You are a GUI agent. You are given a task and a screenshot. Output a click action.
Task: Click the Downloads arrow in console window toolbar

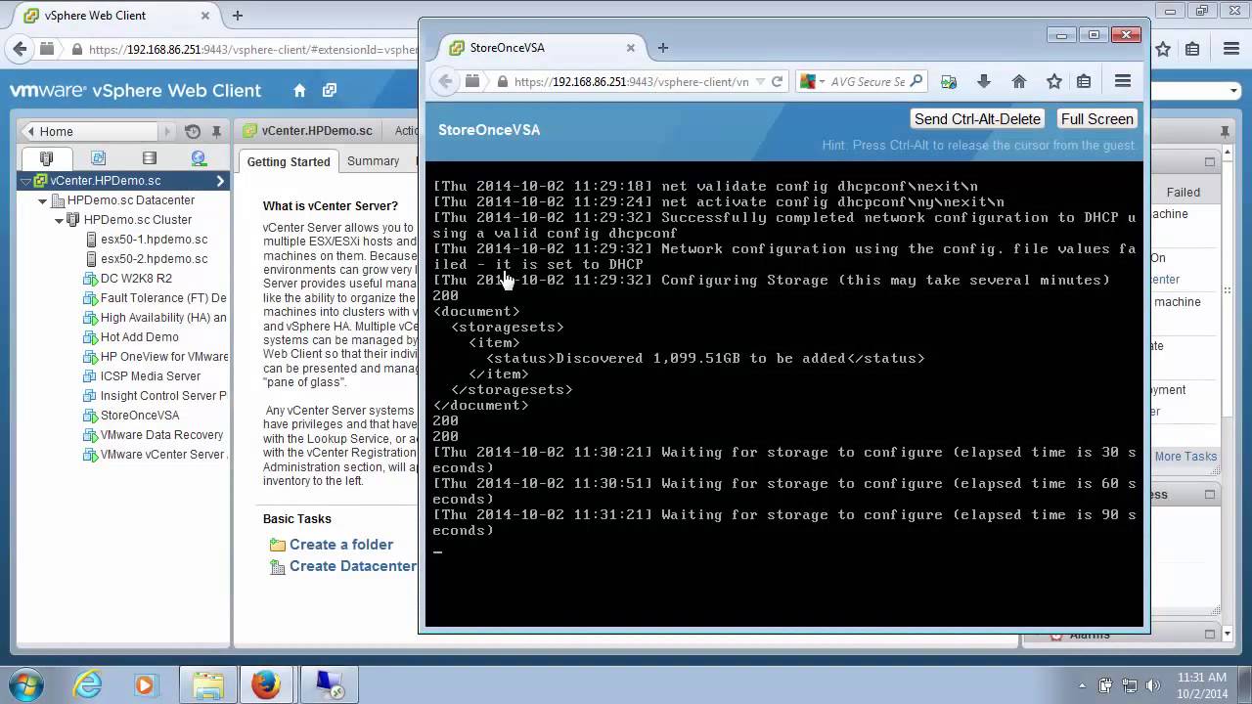(984, 82)
